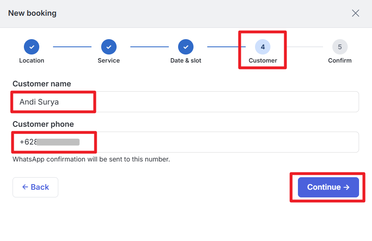Click the Service step checkmark circle
Screen dimensions: 372x241
click(x=108, y=47)
